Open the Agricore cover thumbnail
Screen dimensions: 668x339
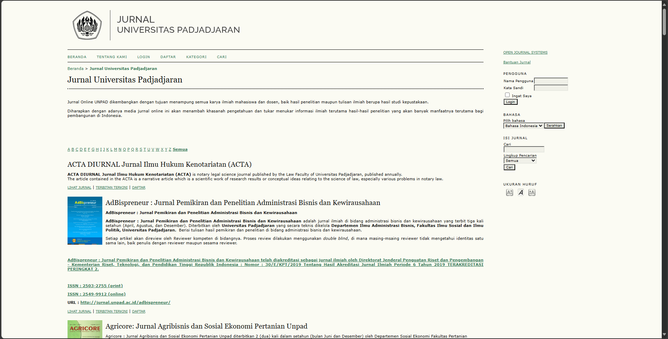pos(85,329)
